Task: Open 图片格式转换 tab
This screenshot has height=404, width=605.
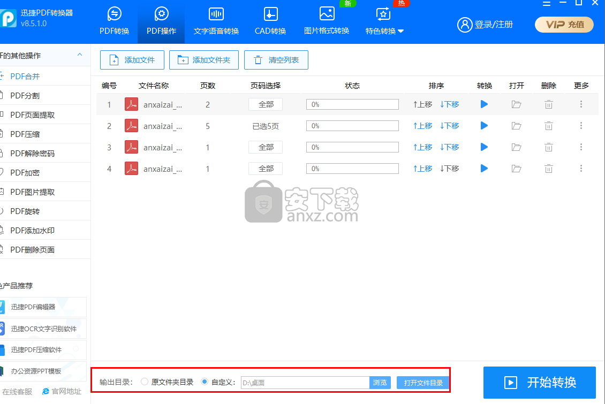Action: pos(327,21)
